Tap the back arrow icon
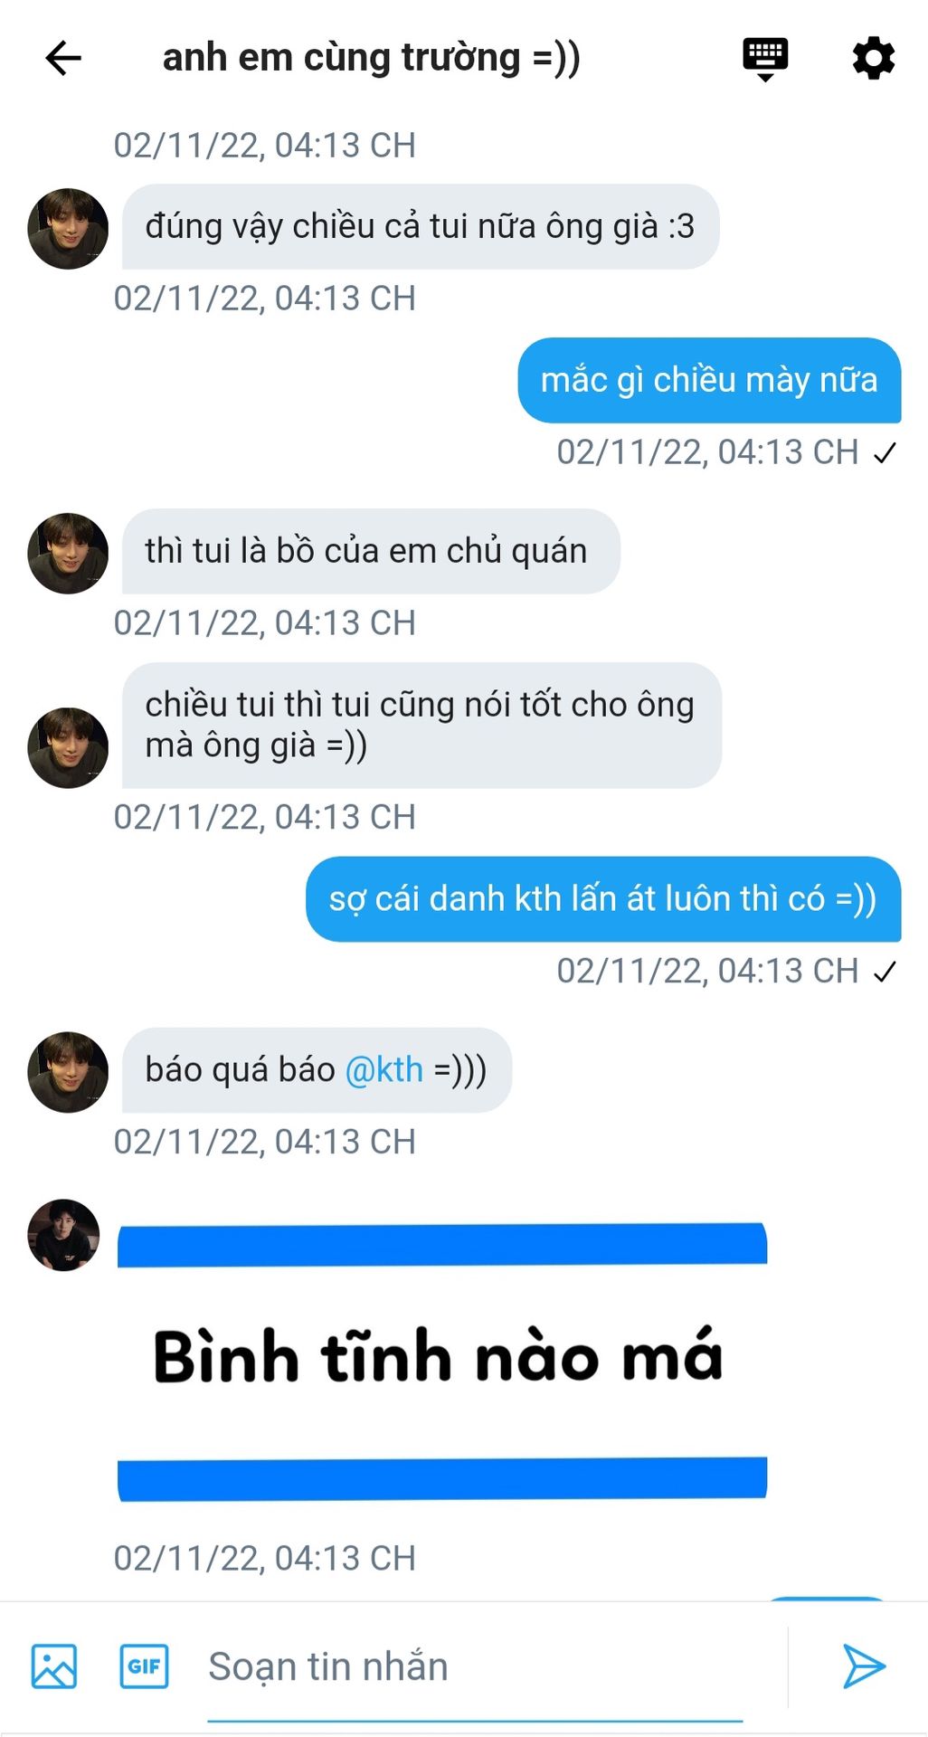The height and width of the screenshot is (1737, 928). click(63, 58)
